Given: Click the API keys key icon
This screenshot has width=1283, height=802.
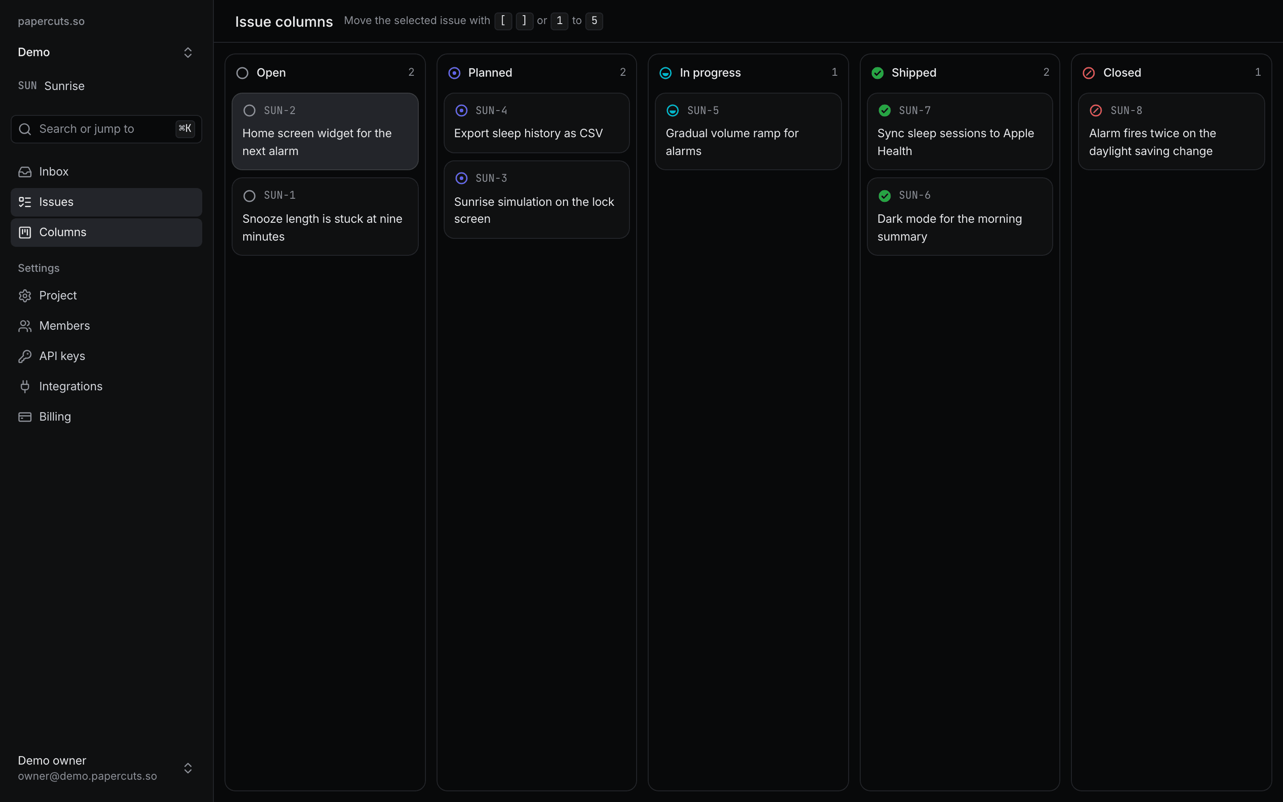Looking at the screenshot, I should 25,356.
